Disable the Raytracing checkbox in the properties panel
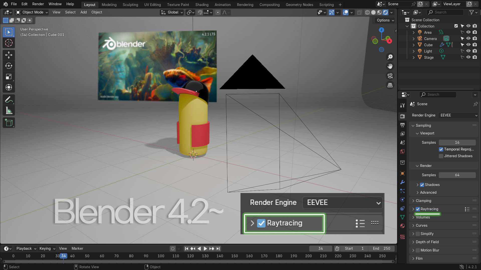This screenshot has height=270, width=481. click(418, 209)
